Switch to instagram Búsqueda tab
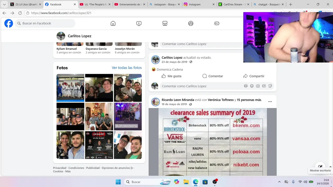The width and height of the screenshot is (333, 187). pos(164,4)
